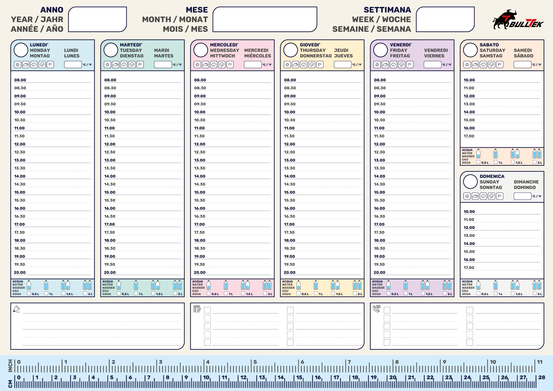The image size is (553, 391).
Task: Click the date circle next to Sabato
Action: click(470, 50)
